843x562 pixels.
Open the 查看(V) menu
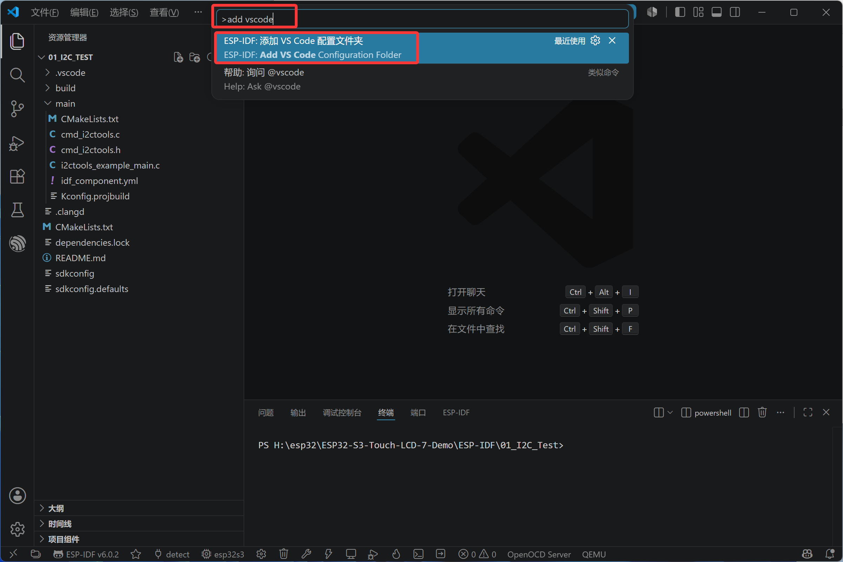(x=164, y=13)
